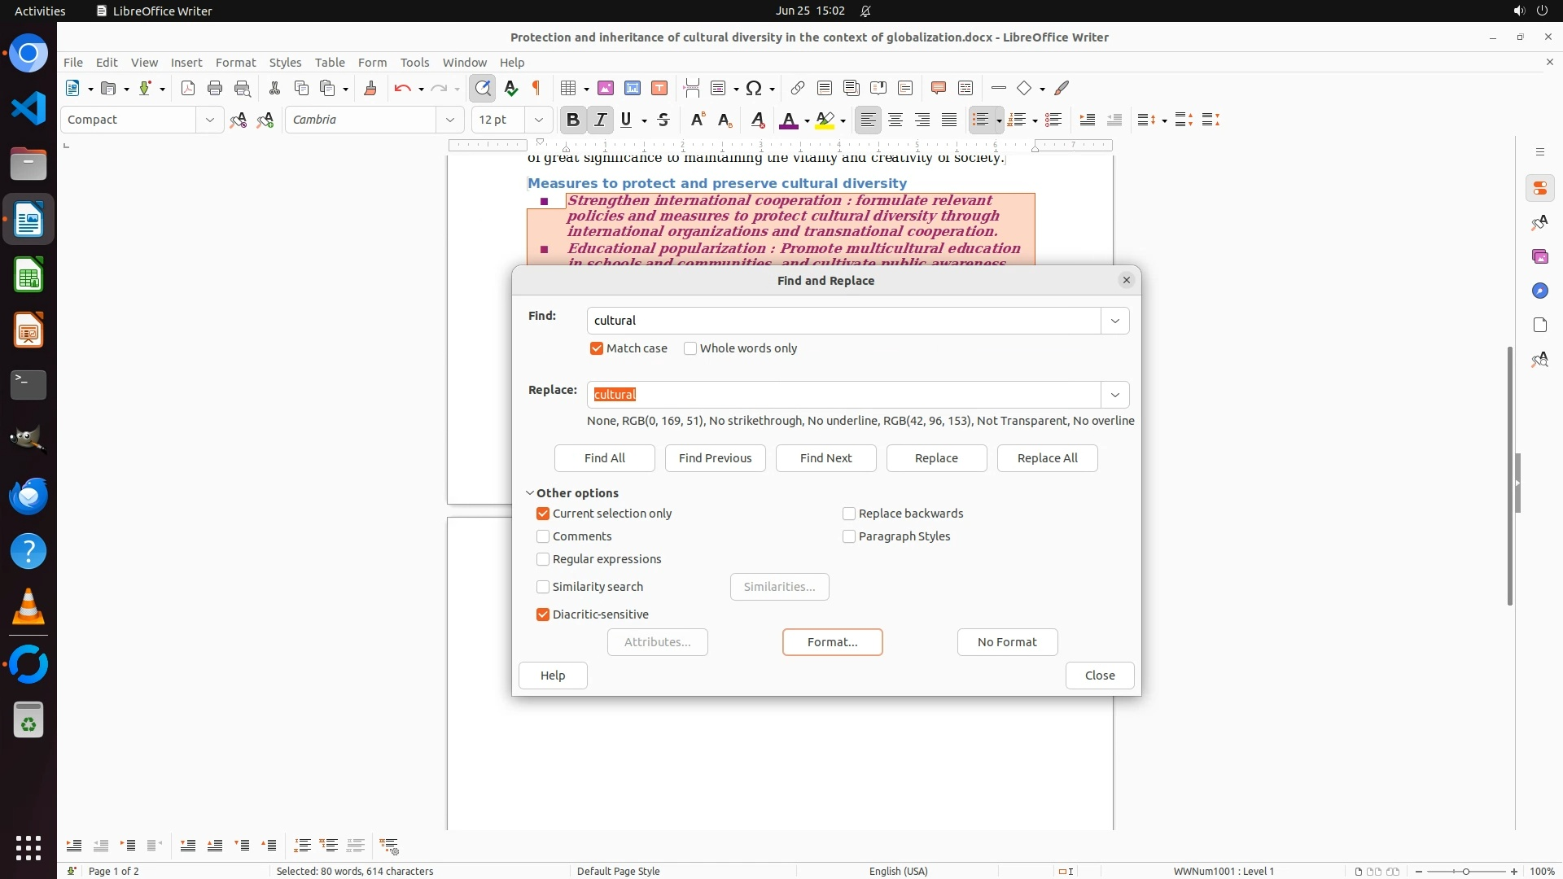Click the Strikethrough toolbar icon
Image resolution: width=1563 pixels, height=879 pixels.
tap(663, 120)
